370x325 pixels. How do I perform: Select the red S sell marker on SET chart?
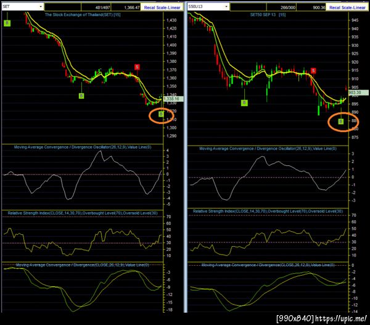click(137, 67)
